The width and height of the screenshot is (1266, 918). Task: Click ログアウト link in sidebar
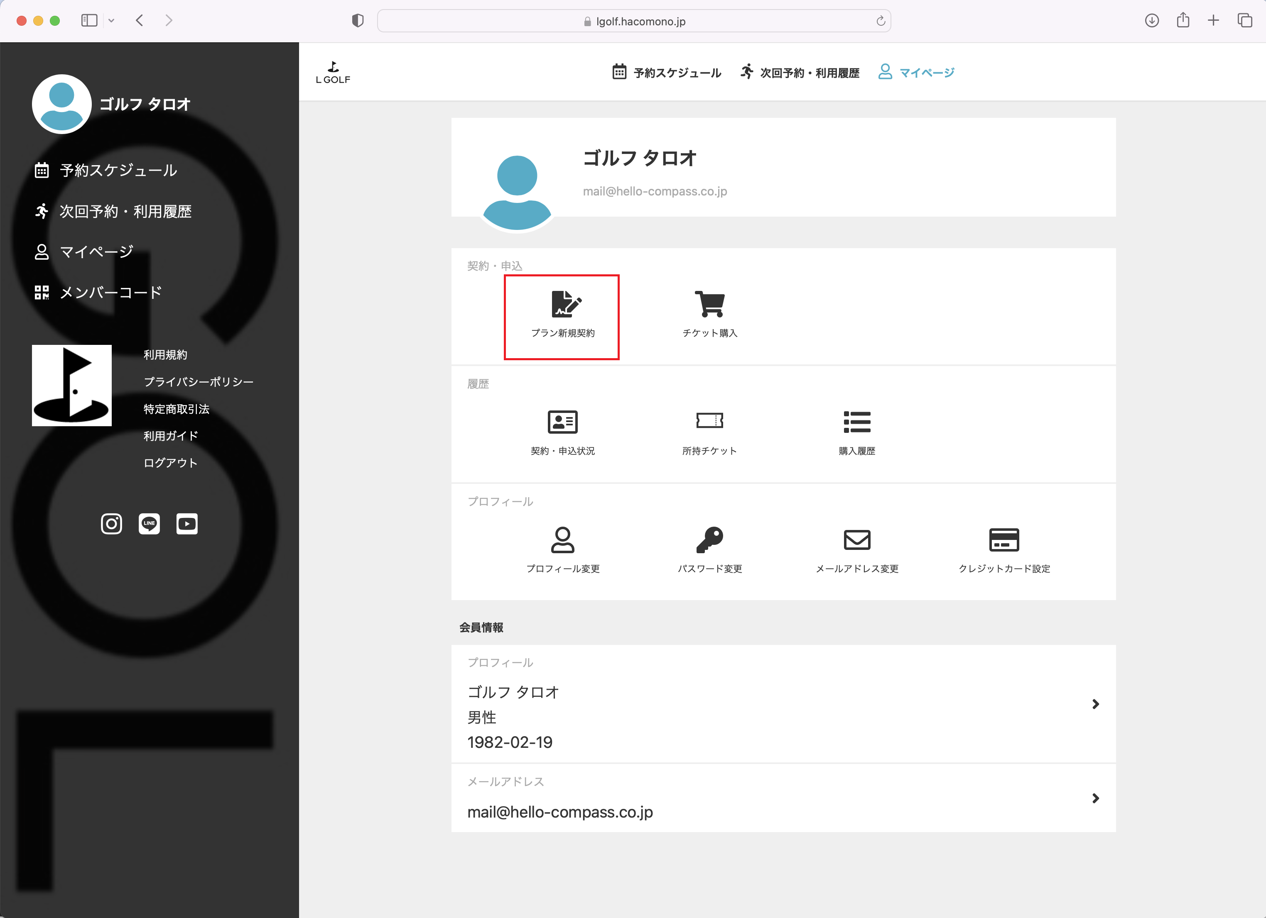[x=170, y=463]
